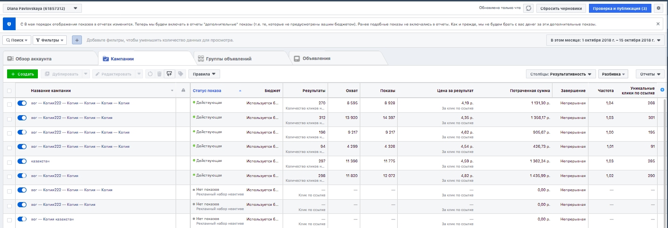This screenshot has height=228, width=668.
Task: Sort by 'Потраченная сумма' column header
Action: coord(530,91)
